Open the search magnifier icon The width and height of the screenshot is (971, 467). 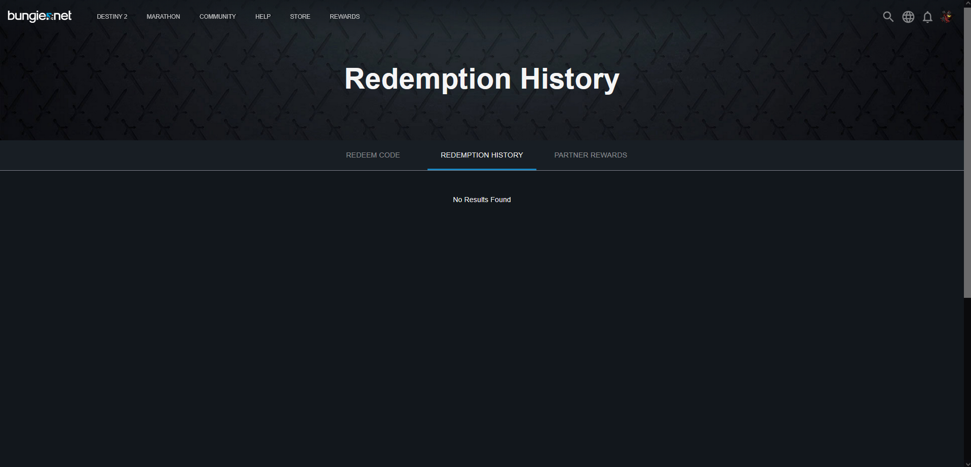point(888,17)
